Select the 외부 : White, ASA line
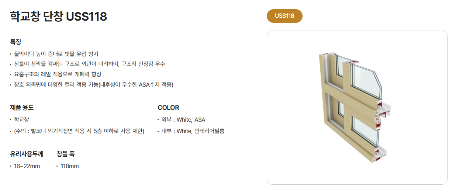This screenshot has width=459, height=195. 183,120
